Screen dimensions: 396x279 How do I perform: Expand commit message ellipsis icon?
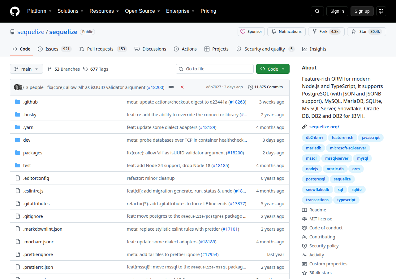pos(171,87)
